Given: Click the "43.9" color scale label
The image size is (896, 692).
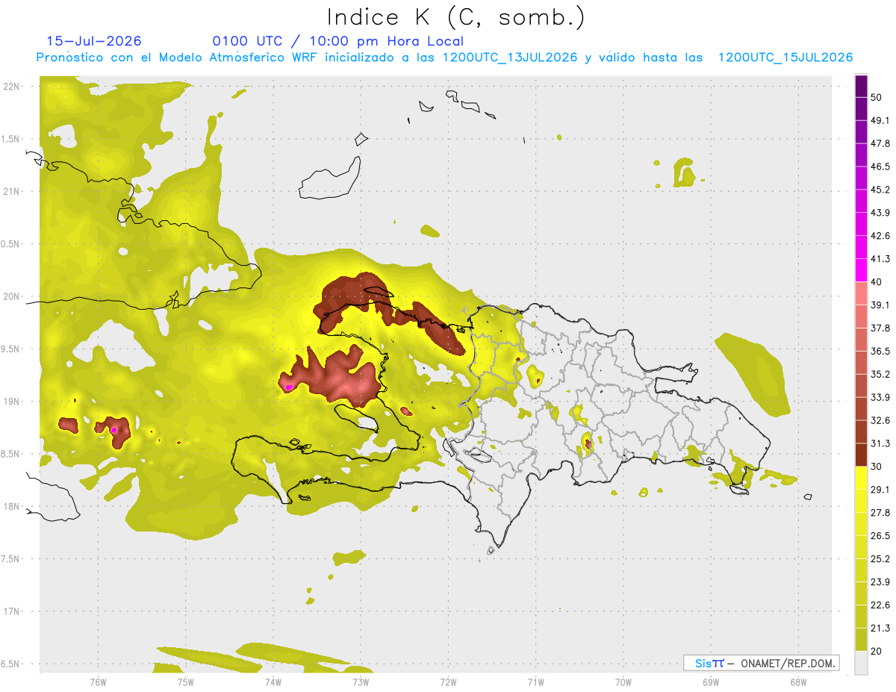Looking at the screenshot, I should [x=881, y=213].
